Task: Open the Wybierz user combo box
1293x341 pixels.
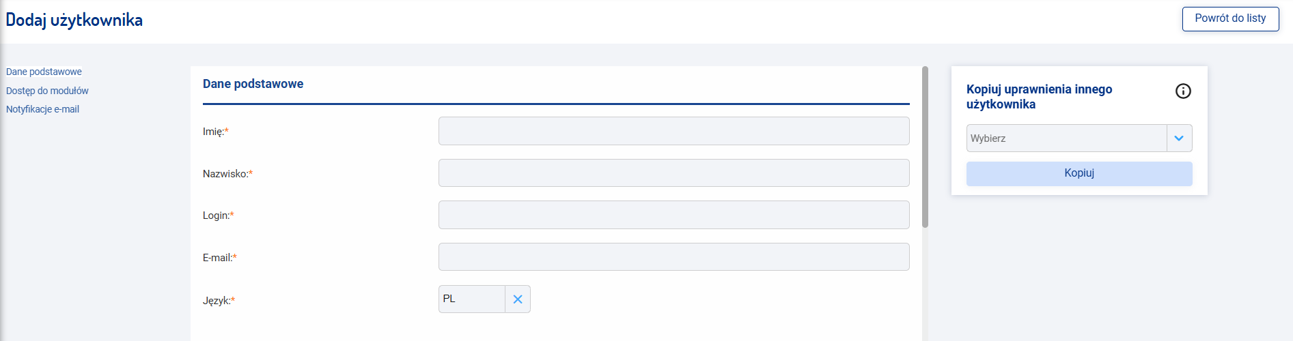Action: tap(1066, 138)
